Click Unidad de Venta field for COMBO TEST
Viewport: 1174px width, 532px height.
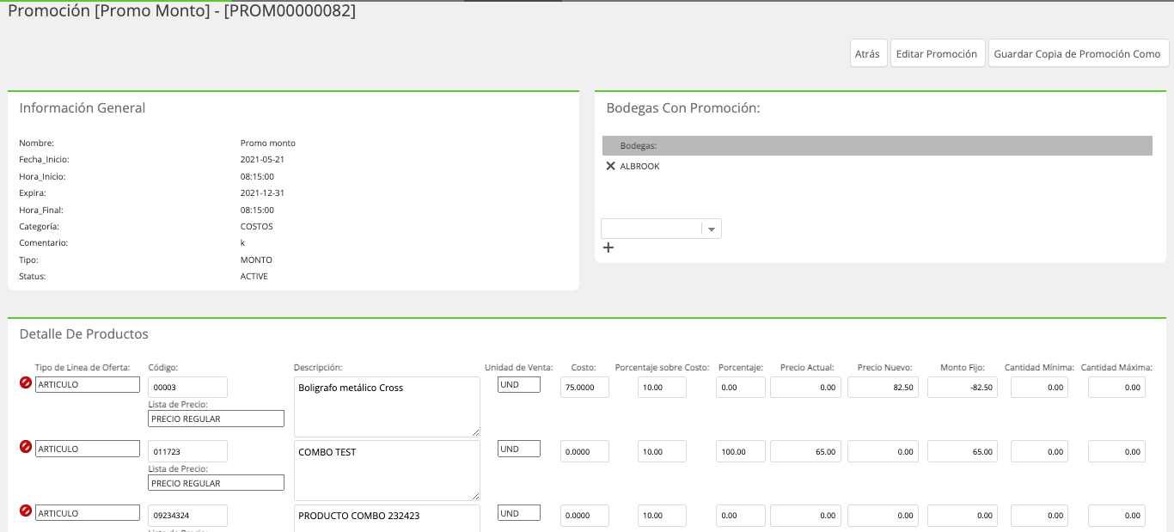pos(519,449)
